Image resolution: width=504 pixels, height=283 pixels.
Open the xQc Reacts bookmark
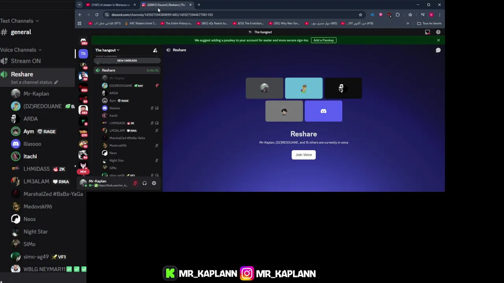click(x=212, y=23)
